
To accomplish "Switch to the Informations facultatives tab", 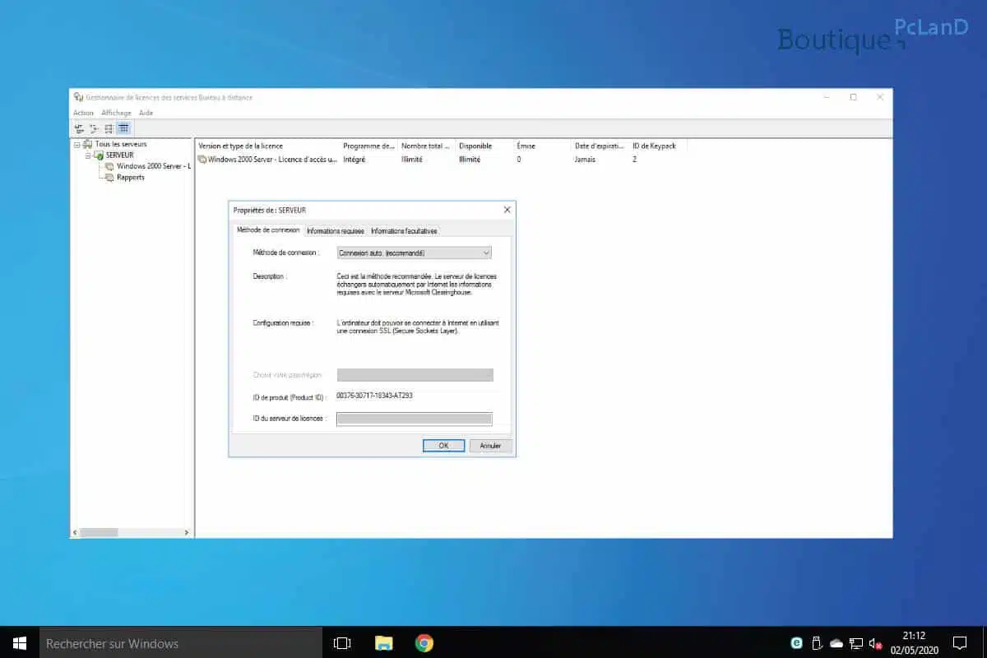I will [404, 231].
